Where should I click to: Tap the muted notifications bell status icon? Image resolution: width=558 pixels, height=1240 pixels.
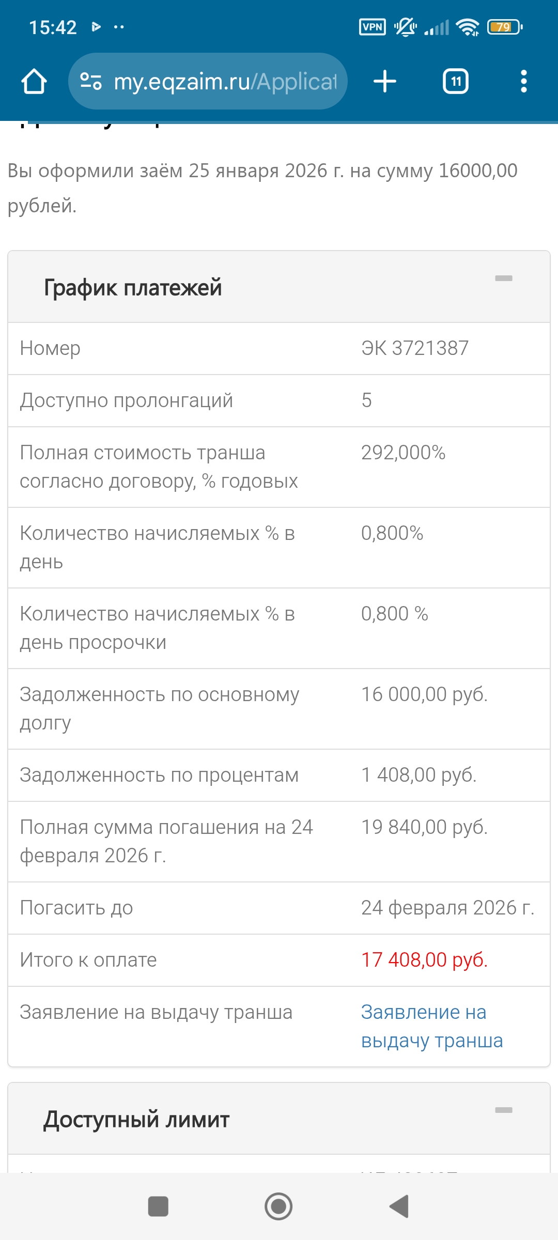click(x=405, y=27)
